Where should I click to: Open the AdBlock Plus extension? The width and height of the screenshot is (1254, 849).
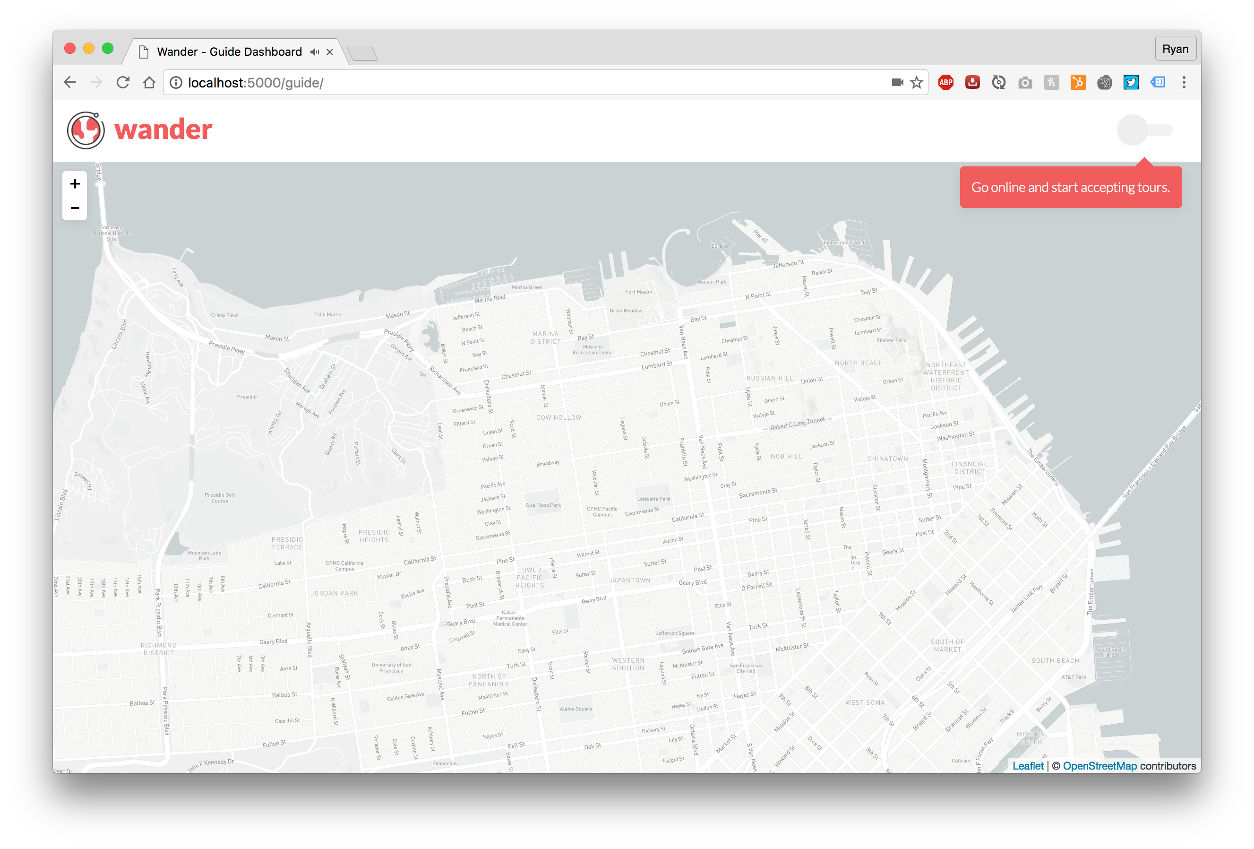click(x=945, y=83)
